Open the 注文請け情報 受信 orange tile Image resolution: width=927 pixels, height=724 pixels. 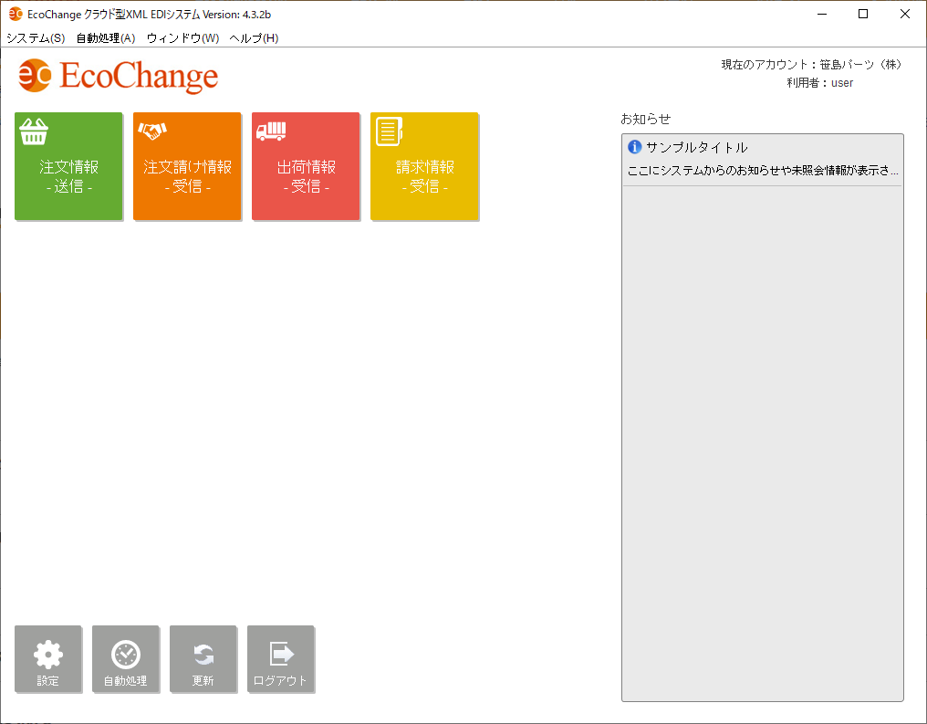pyautogui.click(x=187, y=166)
